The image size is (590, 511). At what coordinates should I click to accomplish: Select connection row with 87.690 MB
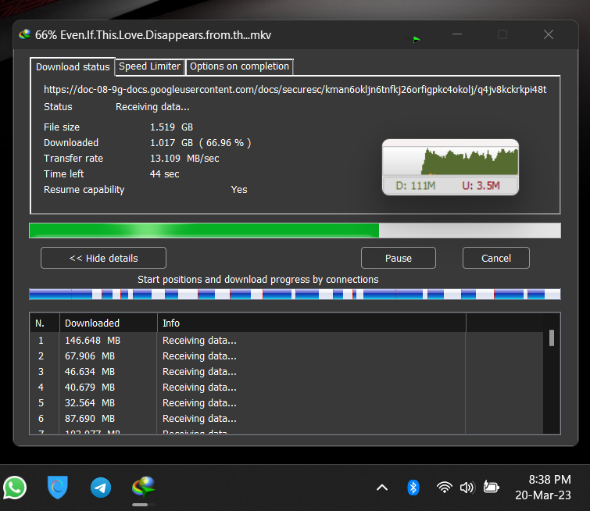pyautogui.click(x=287, y=419)
